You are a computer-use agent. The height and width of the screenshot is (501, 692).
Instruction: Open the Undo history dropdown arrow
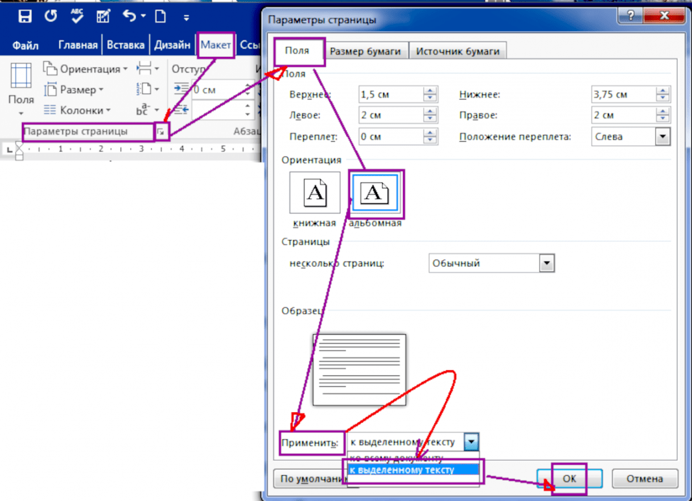pos(143,16)
